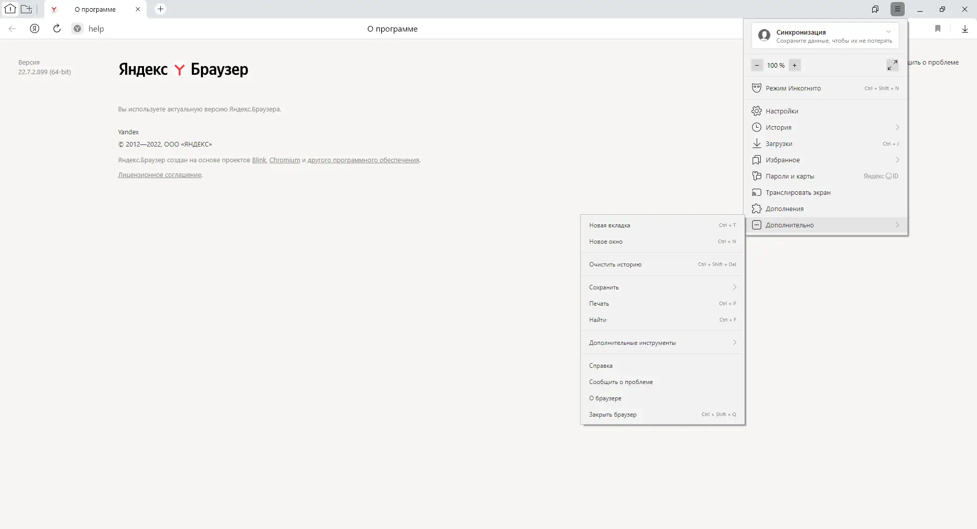Screen dimensions: 977x529
Task: Select Сообщить о проблеме in the submenu
Action: [663, 382]
